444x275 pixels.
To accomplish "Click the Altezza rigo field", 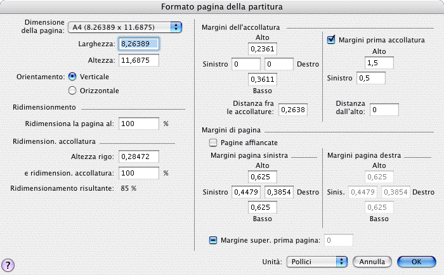I will (138, 157).
